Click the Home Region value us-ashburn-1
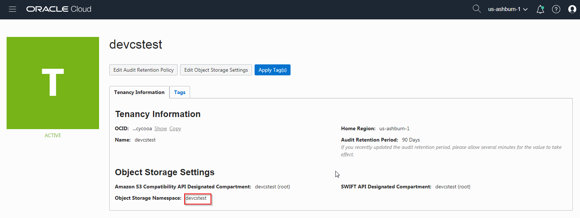This screenshot has width=580, height=218. coord(394,129)
